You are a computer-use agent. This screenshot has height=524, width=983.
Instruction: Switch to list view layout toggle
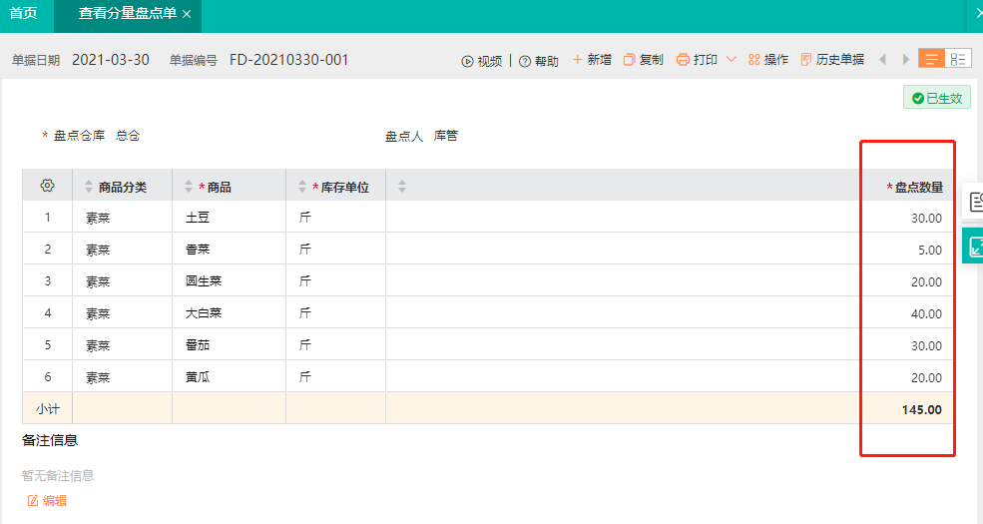point(931,59)
